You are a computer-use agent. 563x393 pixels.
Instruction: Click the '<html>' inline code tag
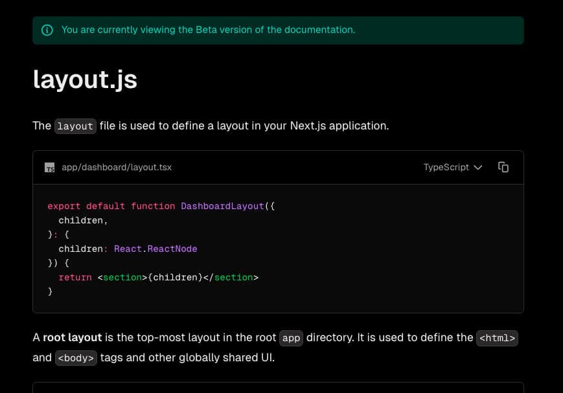pyautogui.click(x=497, y=338)
